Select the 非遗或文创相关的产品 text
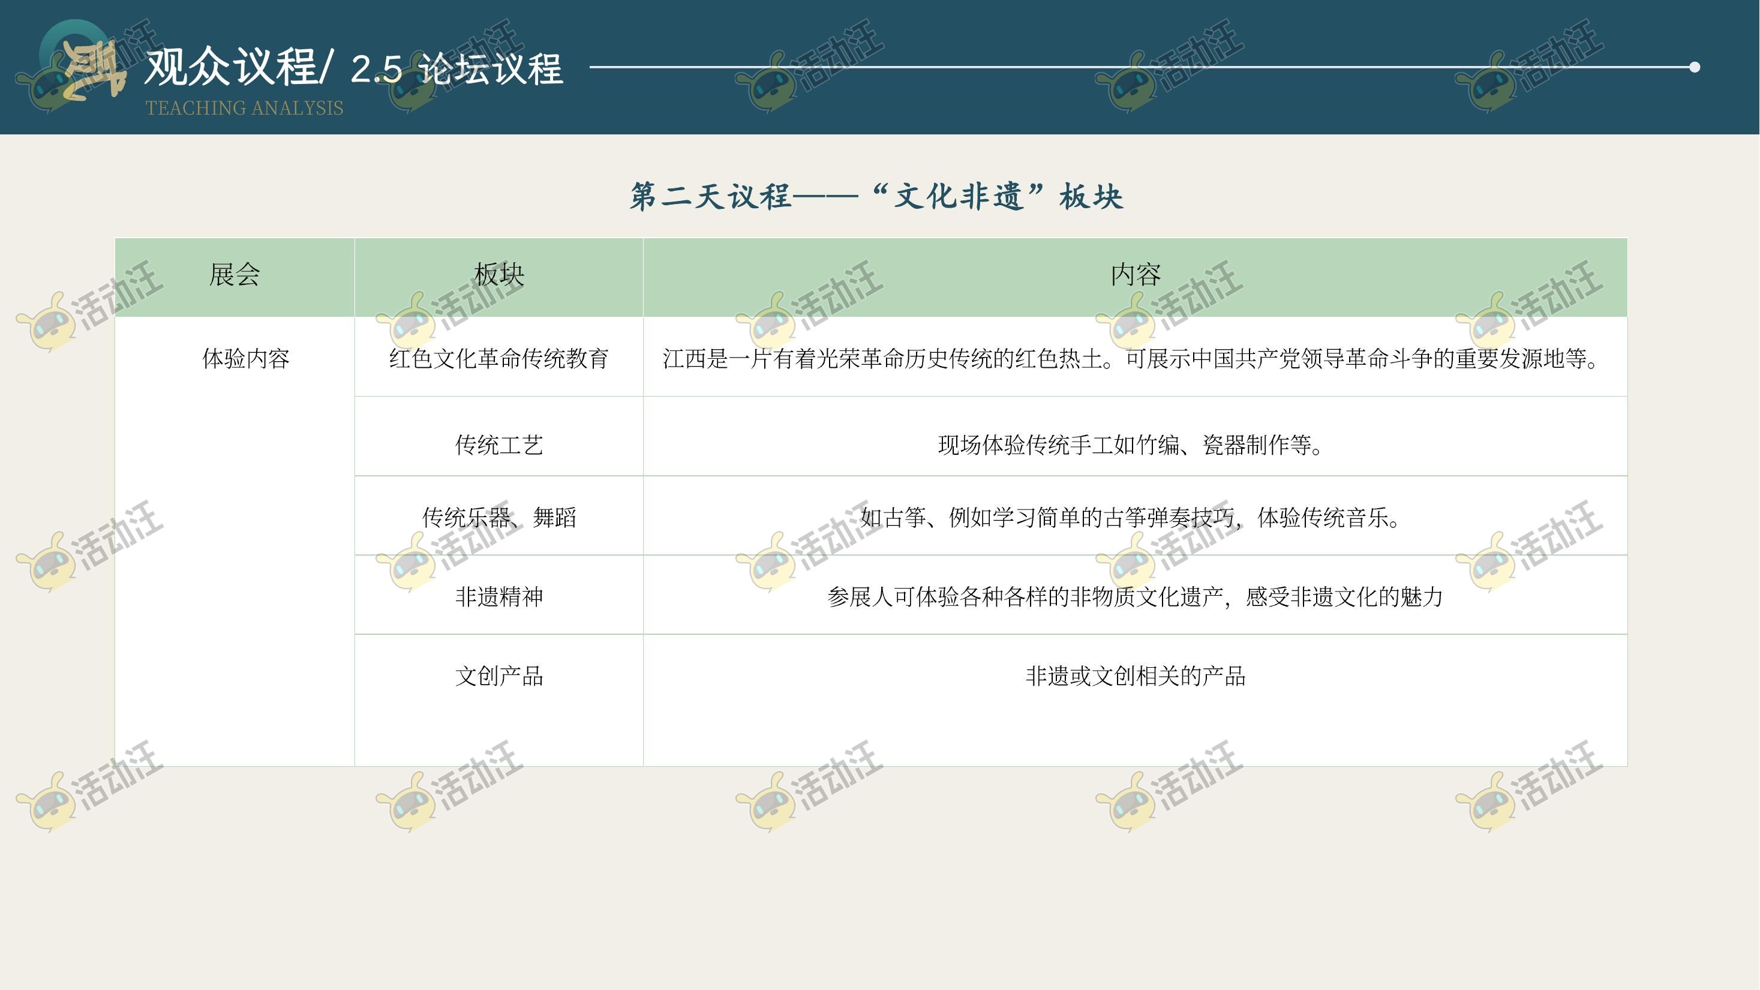The image size is (1760, 990). (1135, 676)
